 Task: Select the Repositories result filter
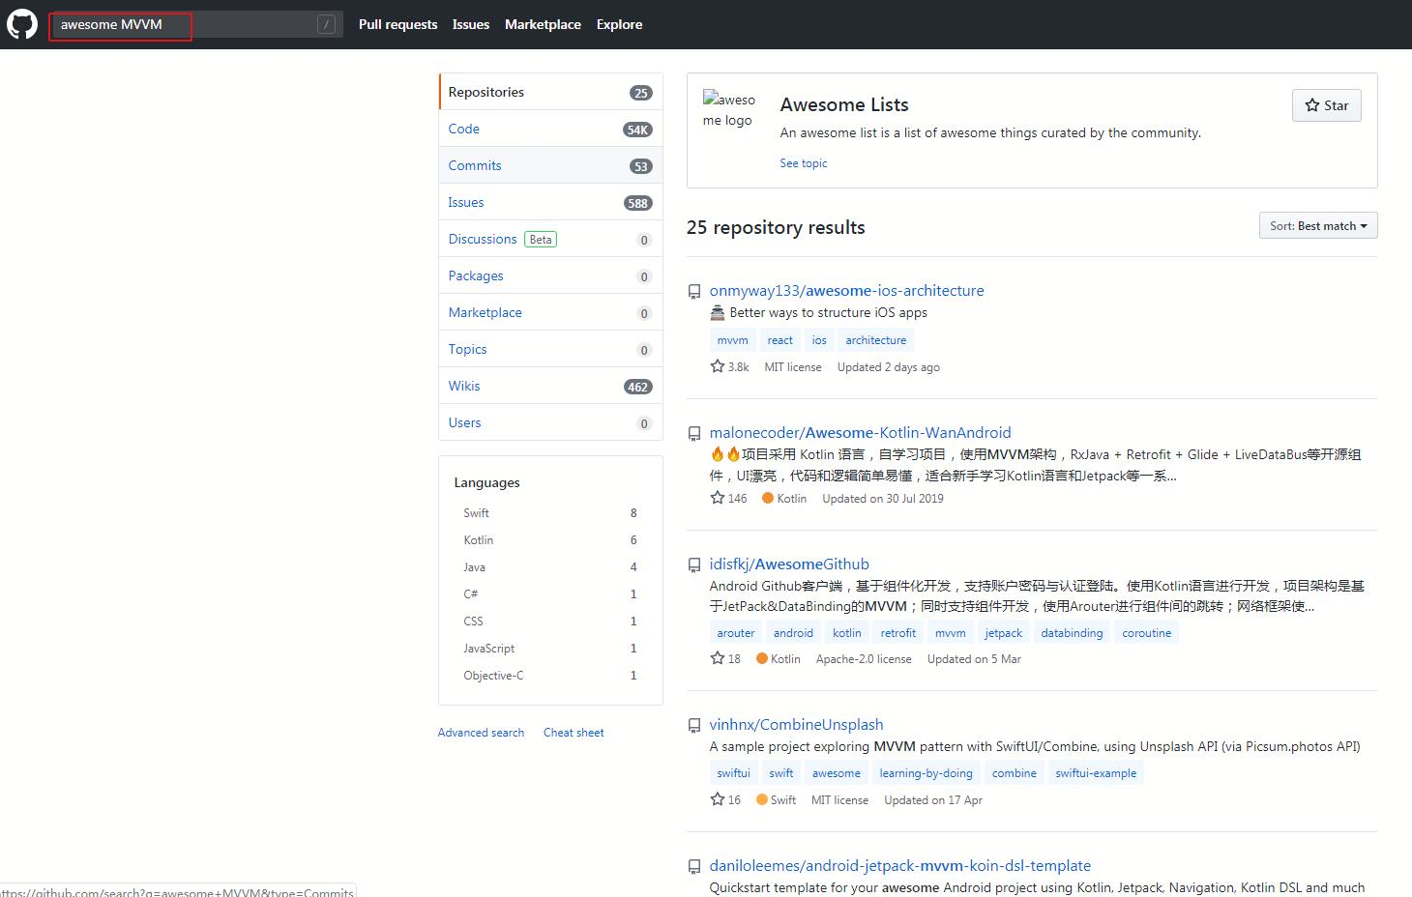tap(550, 92)
